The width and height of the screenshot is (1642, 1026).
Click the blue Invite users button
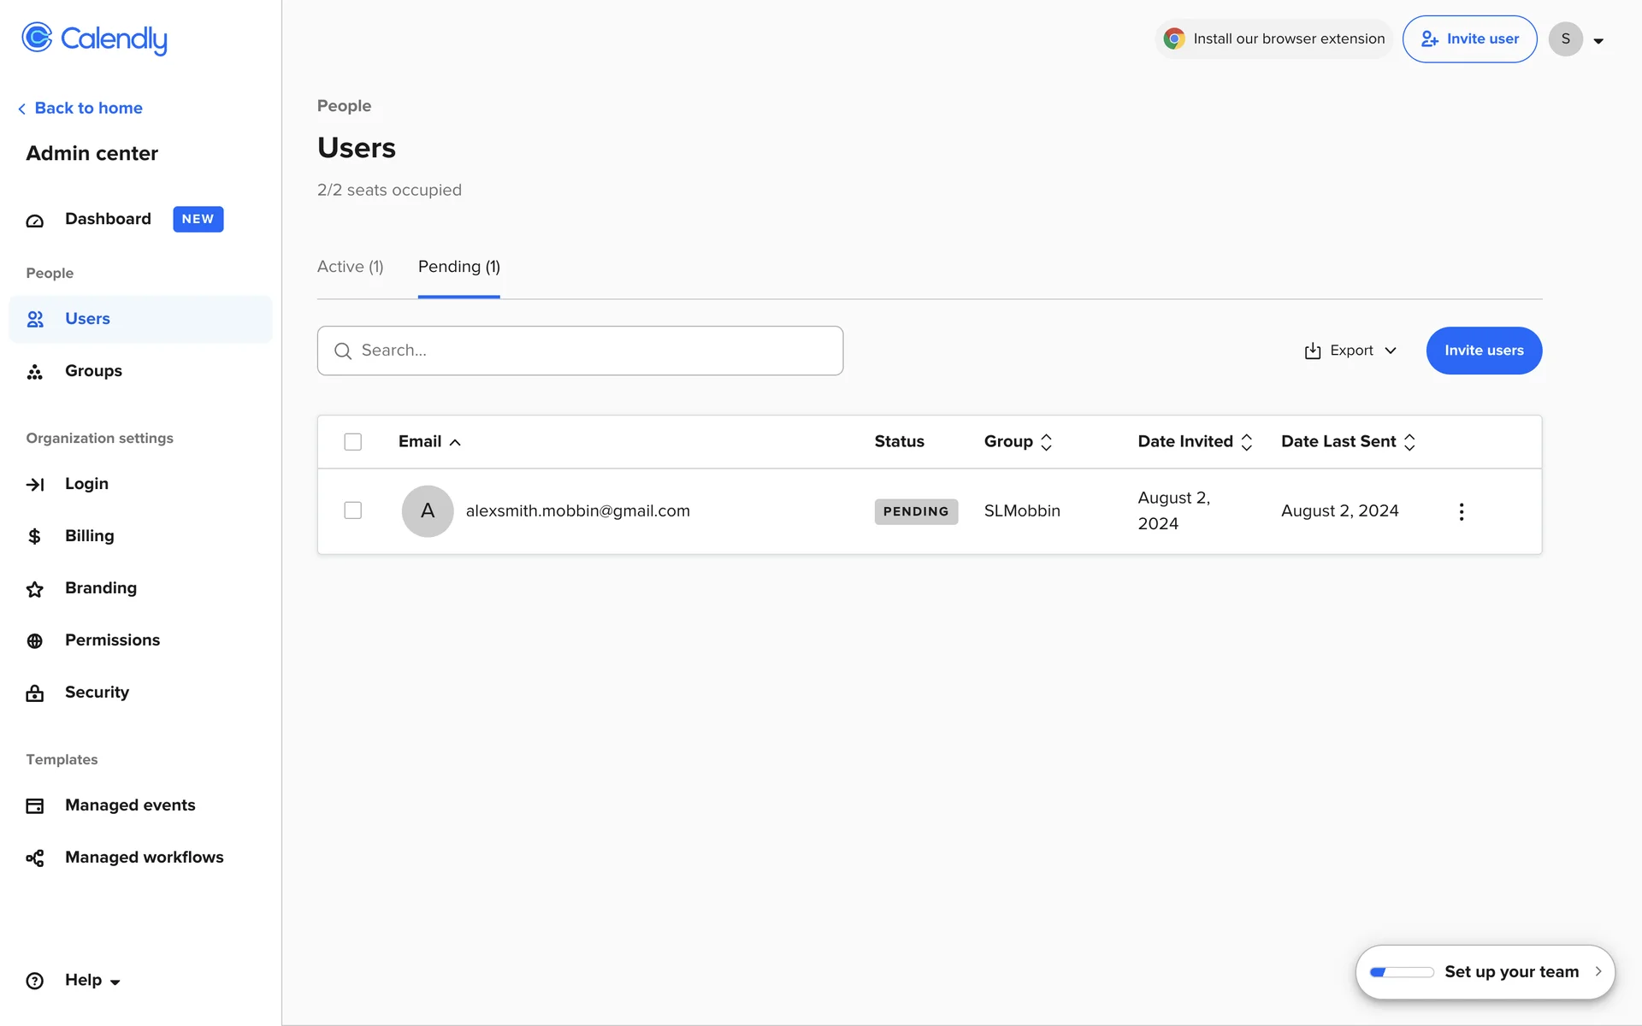coord(1483,351)
